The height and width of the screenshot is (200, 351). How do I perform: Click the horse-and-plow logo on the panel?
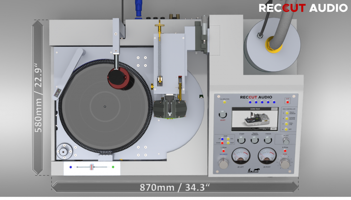[x=254, y=170]
